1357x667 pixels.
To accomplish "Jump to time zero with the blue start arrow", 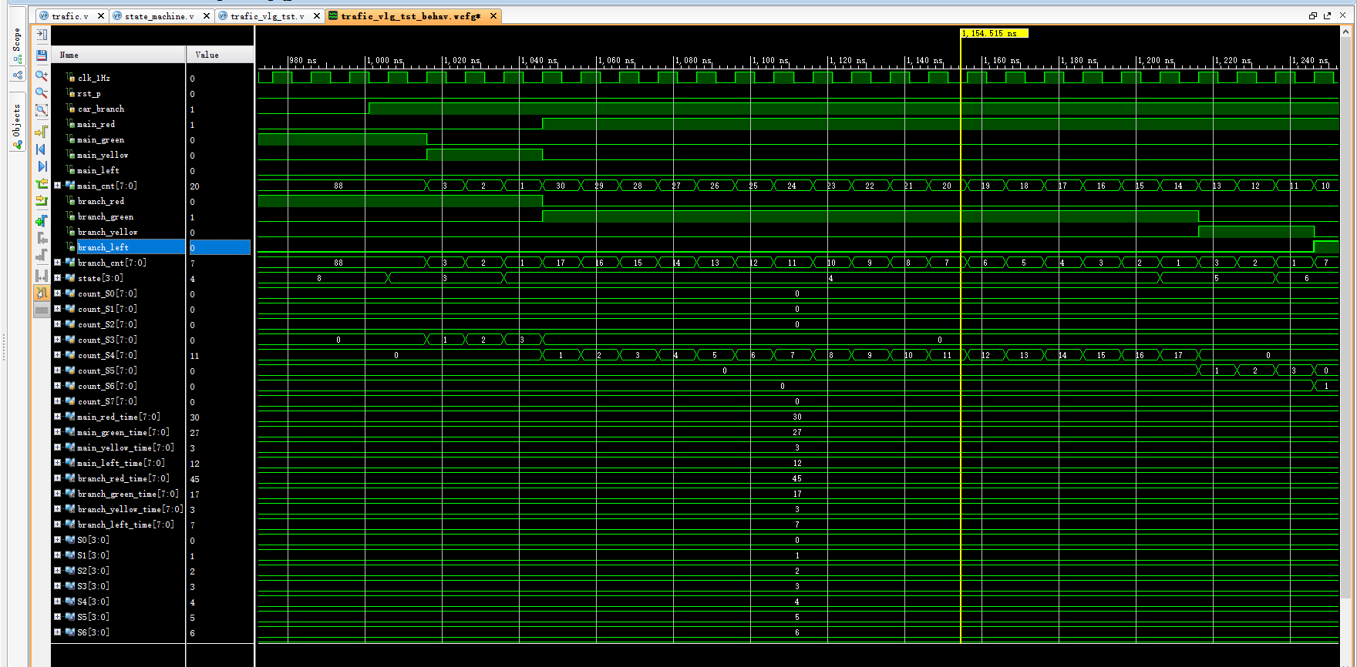I will [42, 149].
